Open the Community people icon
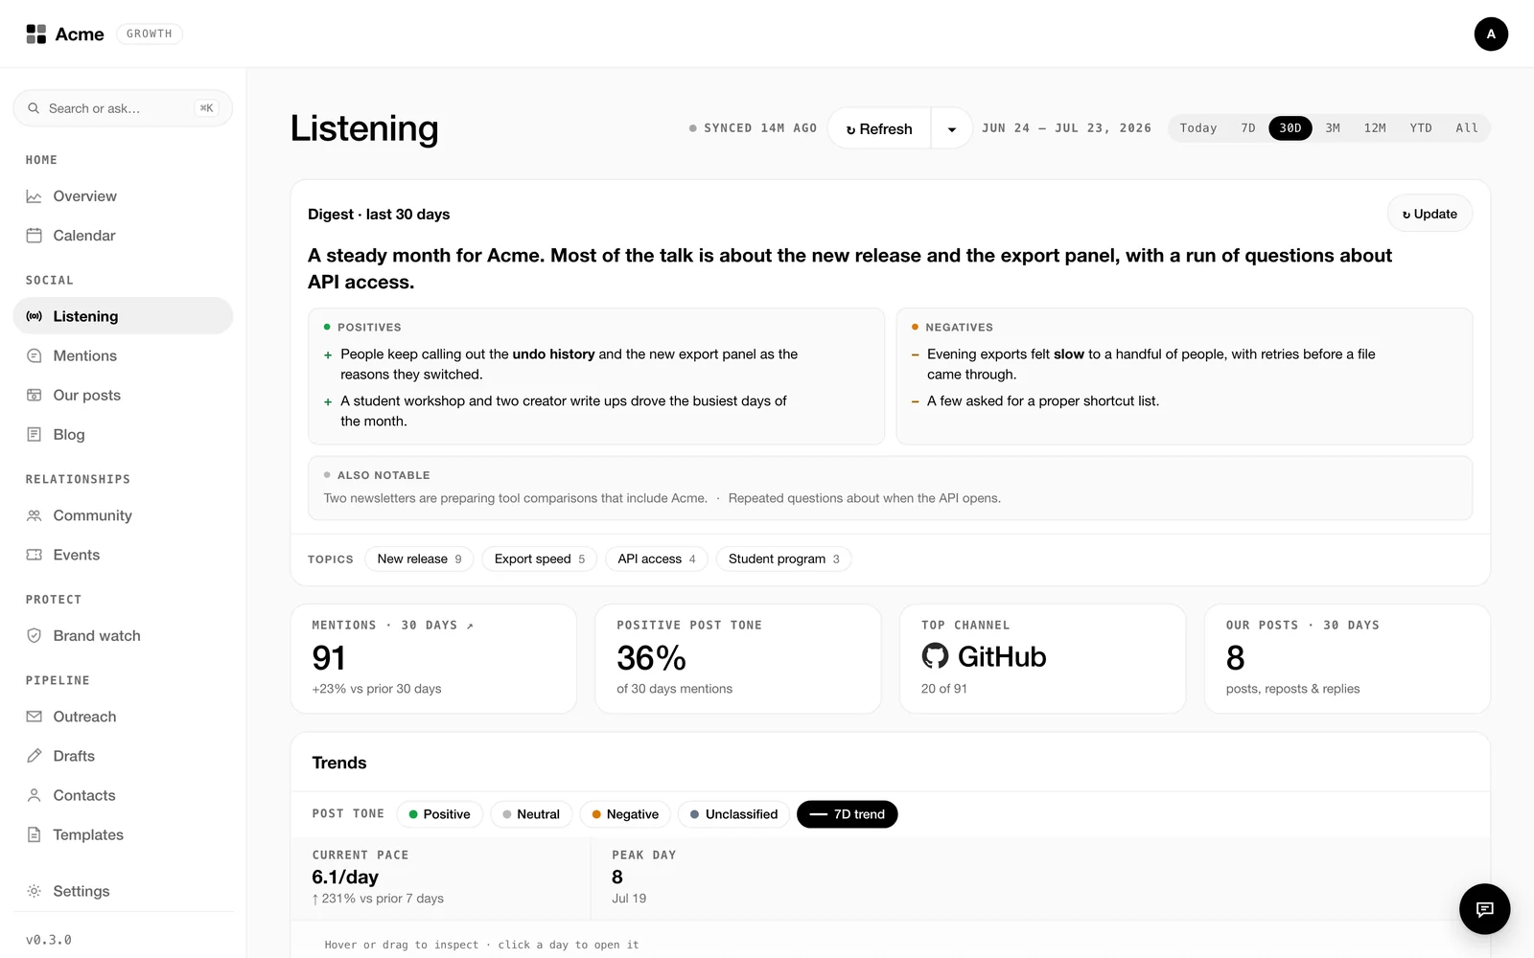This screenshot has width=1534, height=958. (x=34, y=515)
